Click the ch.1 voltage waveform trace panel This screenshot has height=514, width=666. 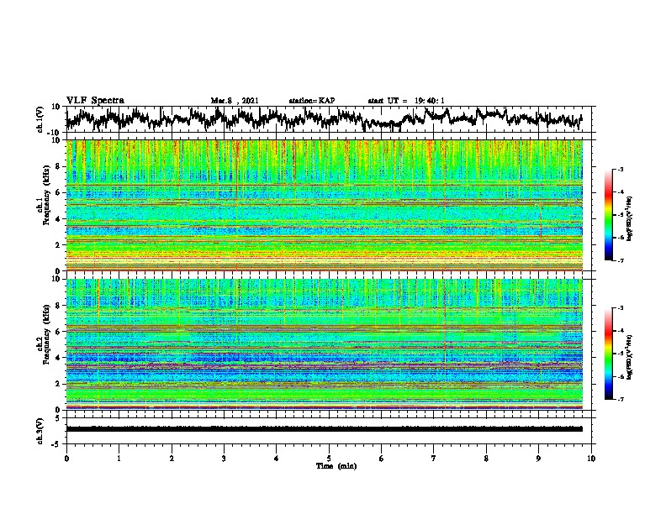[x=329, y=119]
